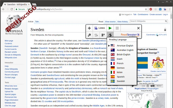Close the ReadSpeaker toolbar

pos(138,28)
